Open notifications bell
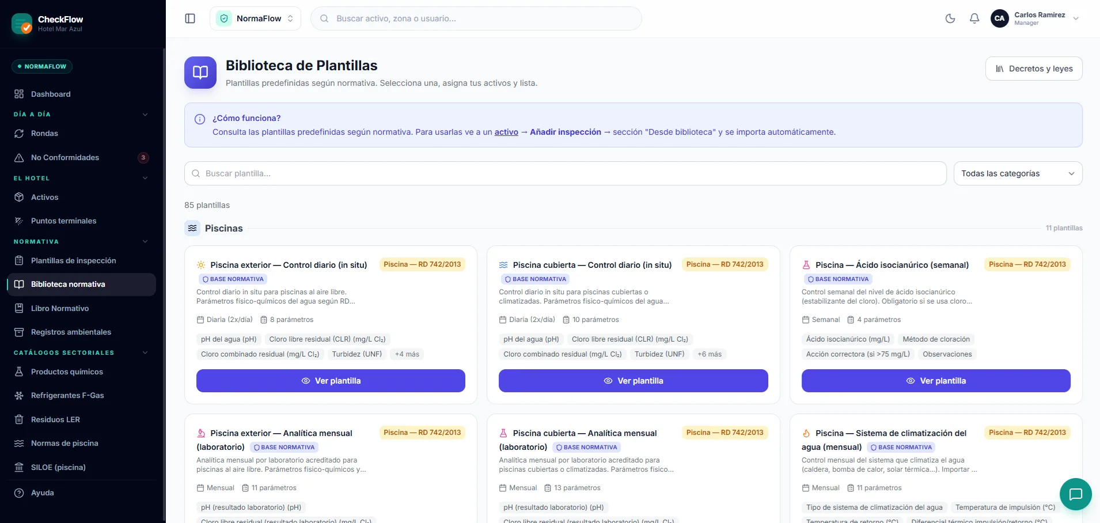This screenshot has height=523, width=1100. click(974, 18)
